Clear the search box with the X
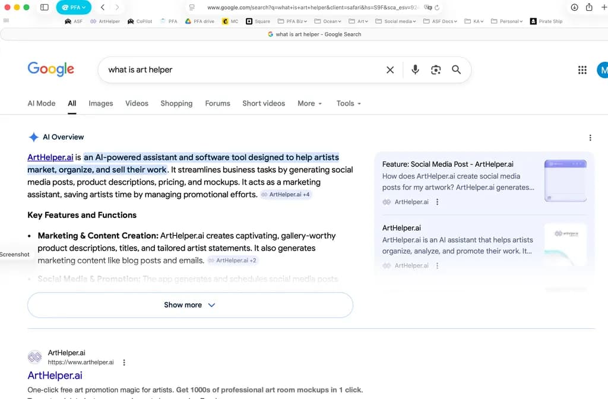The width and height of the screenshot is (608, 399). pos(390,70)
